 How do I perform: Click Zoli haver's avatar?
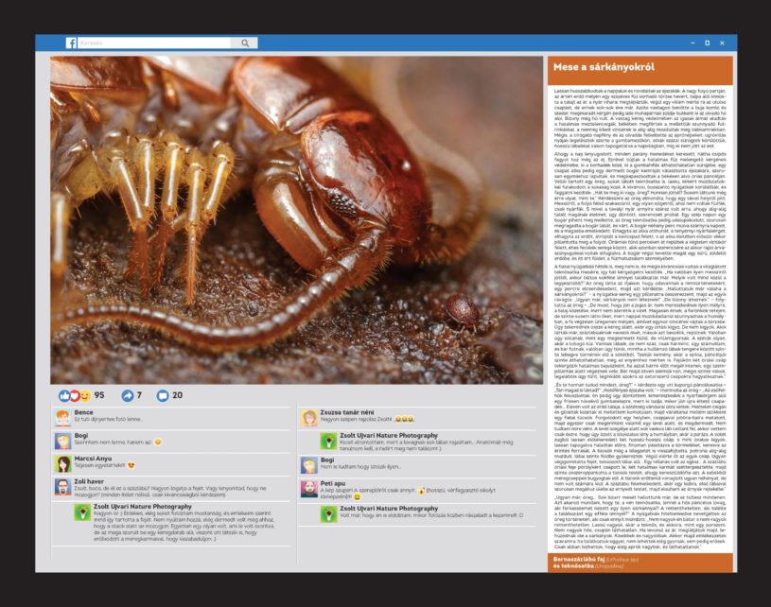coord(63,486)
